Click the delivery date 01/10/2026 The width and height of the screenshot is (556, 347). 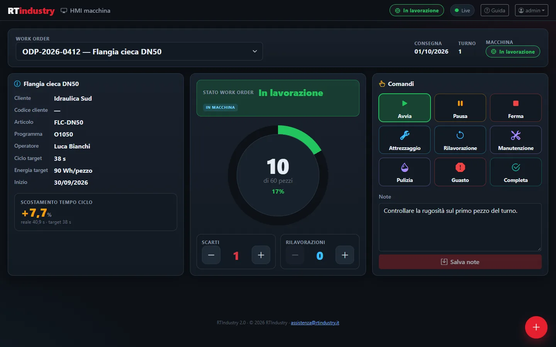coord(431,52)
